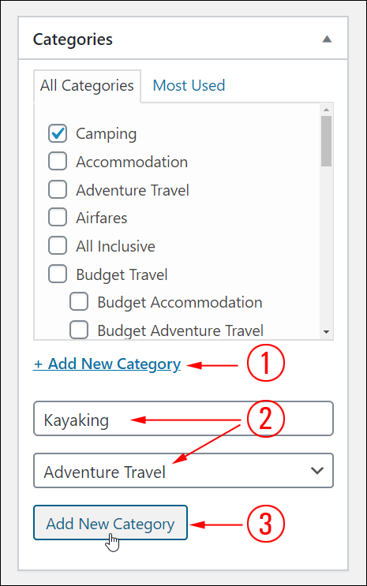Click the scrollbar up arrow
367x586 pixels.
click(326, 110)
